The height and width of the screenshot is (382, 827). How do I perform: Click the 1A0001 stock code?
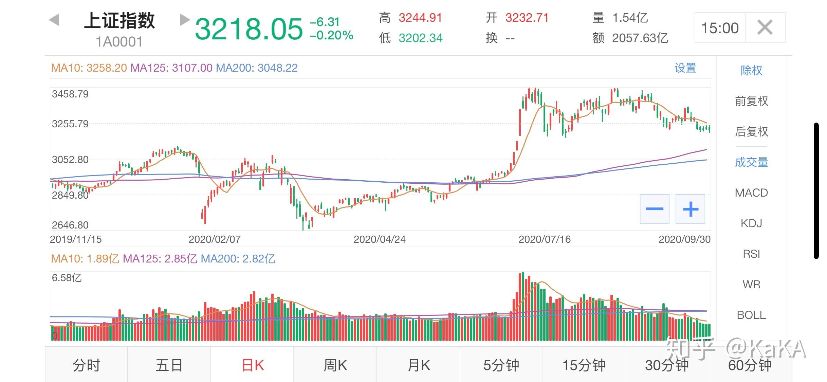click(119, 42)
